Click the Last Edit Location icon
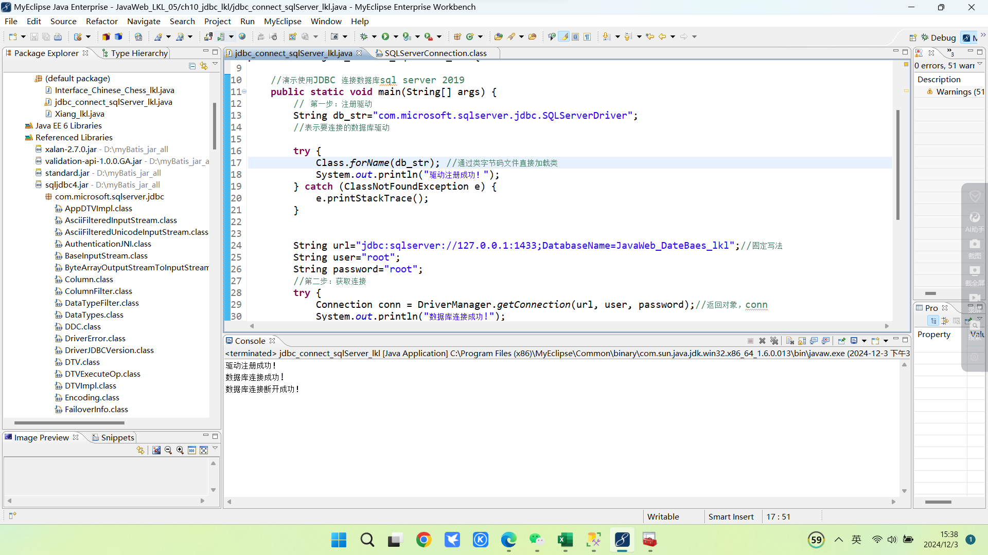This screenshot has height=555, width=988. (x=650, y=36)
